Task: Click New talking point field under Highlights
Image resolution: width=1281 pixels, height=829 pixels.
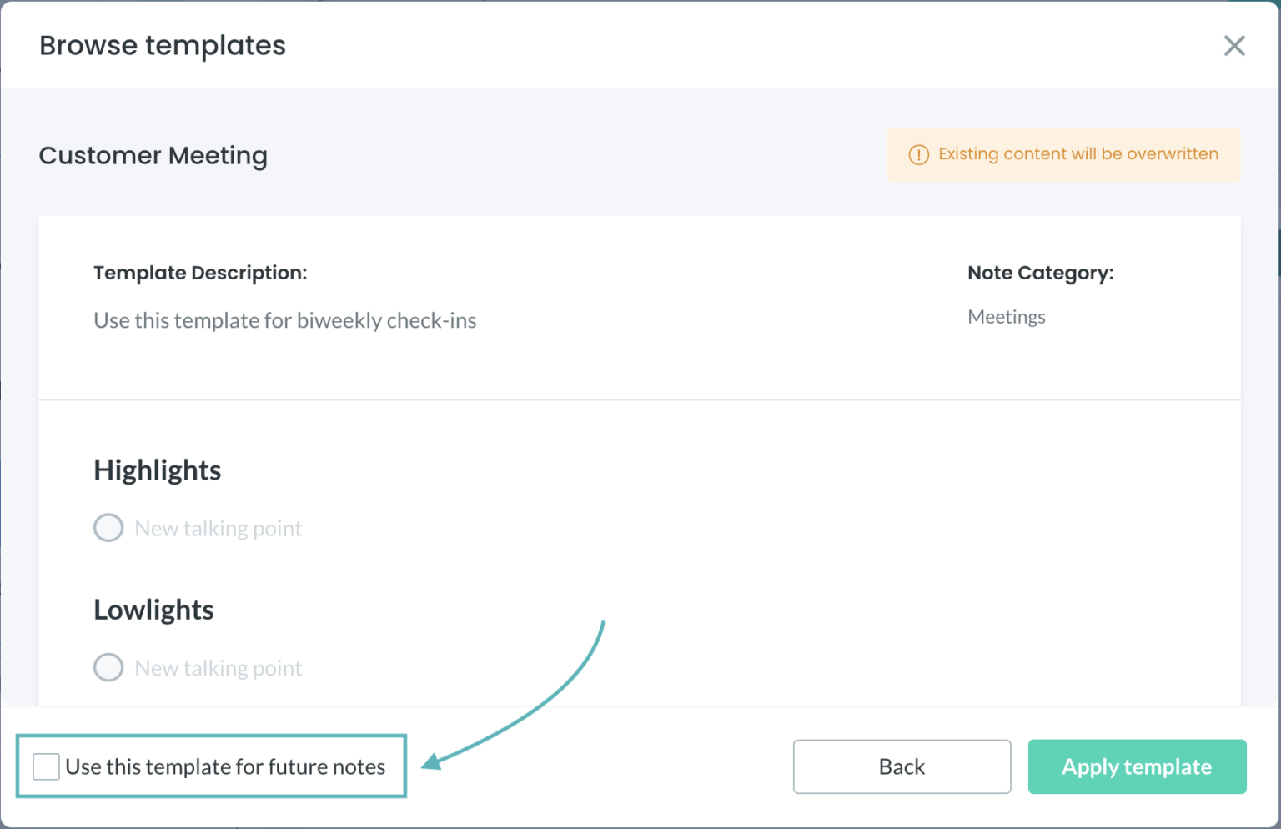Action: [219, 529]
